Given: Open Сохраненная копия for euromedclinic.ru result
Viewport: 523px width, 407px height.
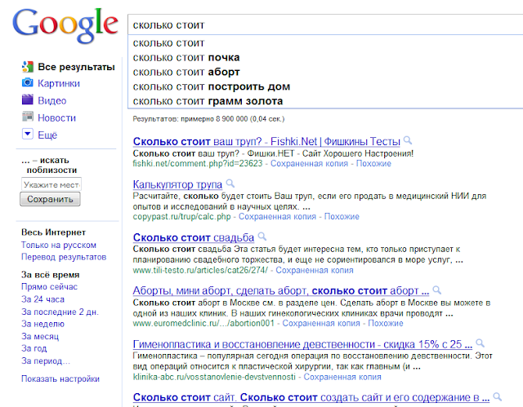Looking at the screenshot, I should 321,323.
